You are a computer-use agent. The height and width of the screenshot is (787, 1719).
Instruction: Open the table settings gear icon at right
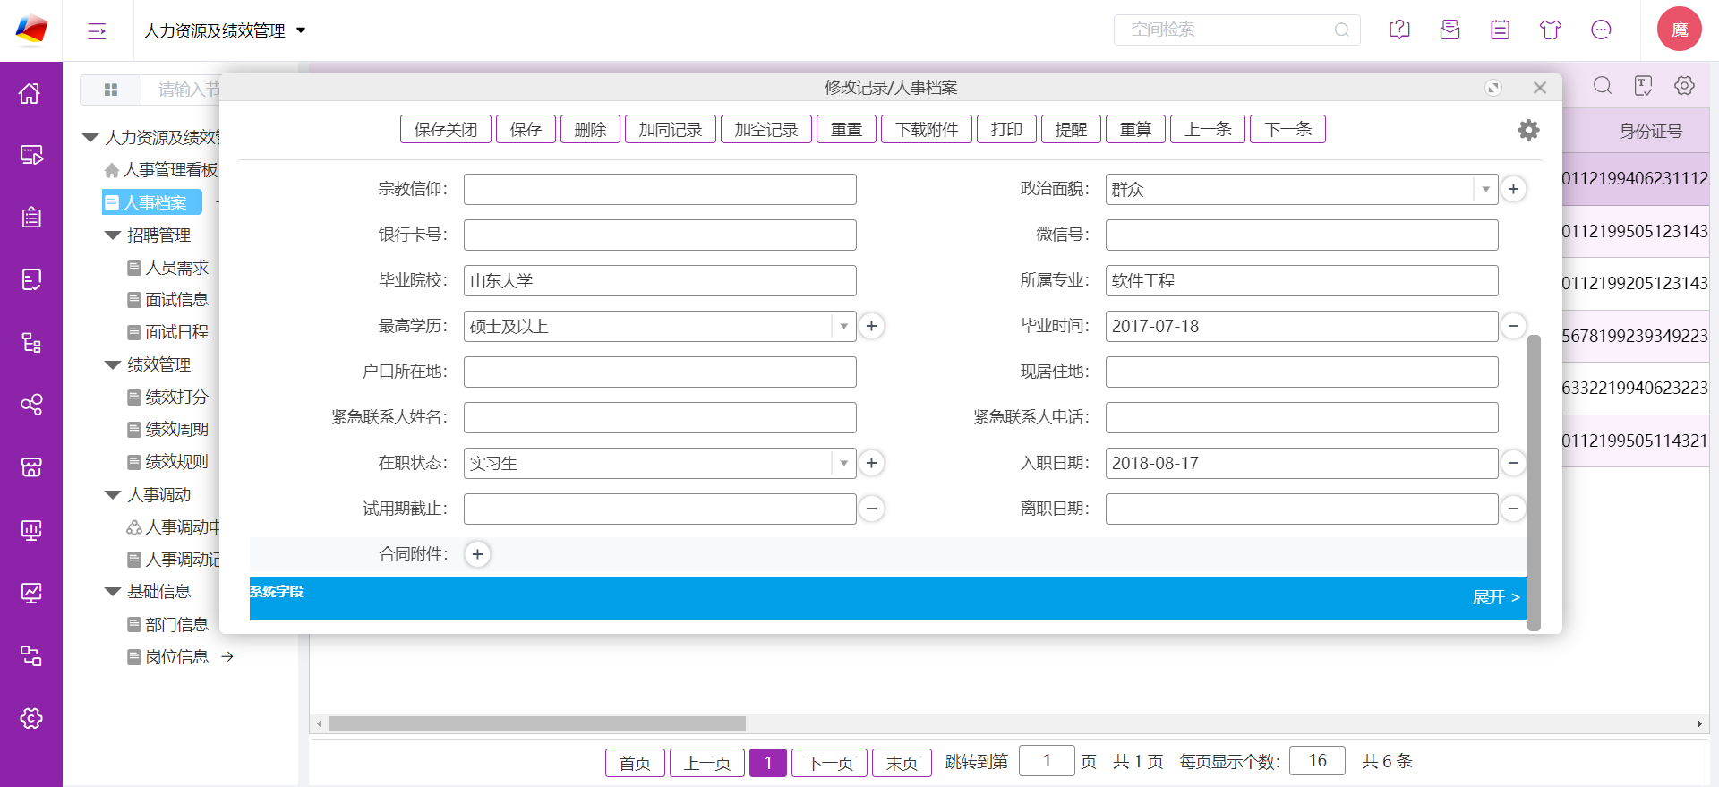click(1684, 86)
